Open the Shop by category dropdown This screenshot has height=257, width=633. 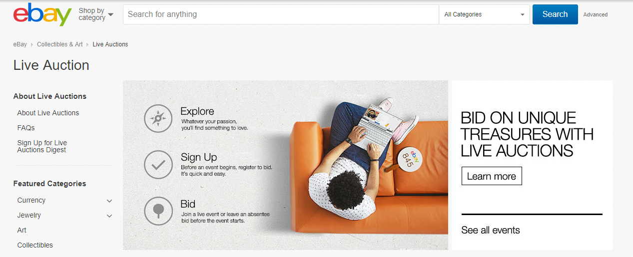96,14
